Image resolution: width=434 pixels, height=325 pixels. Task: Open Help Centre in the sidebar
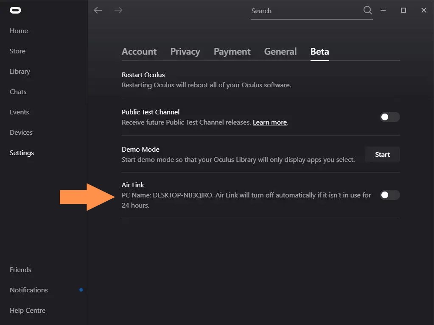click(x=28, y=310)
